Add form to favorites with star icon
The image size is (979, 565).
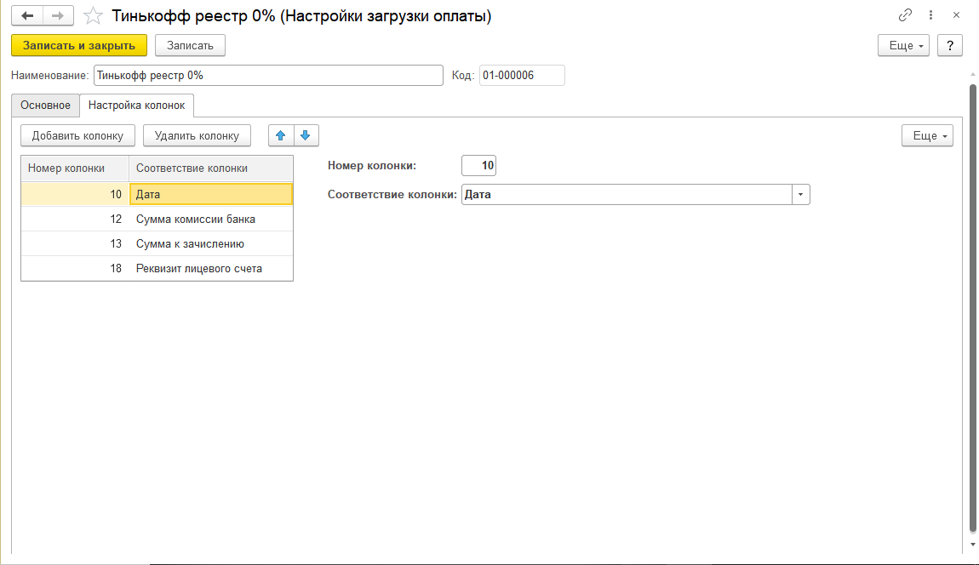click(93, 15)
